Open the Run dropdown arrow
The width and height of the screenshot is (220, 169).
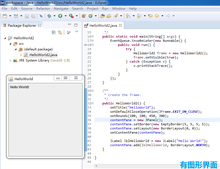(66, 16)
